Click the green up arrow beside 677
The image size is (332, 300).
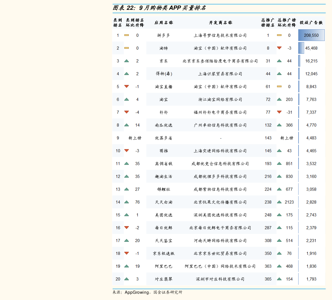coord(279,189)
